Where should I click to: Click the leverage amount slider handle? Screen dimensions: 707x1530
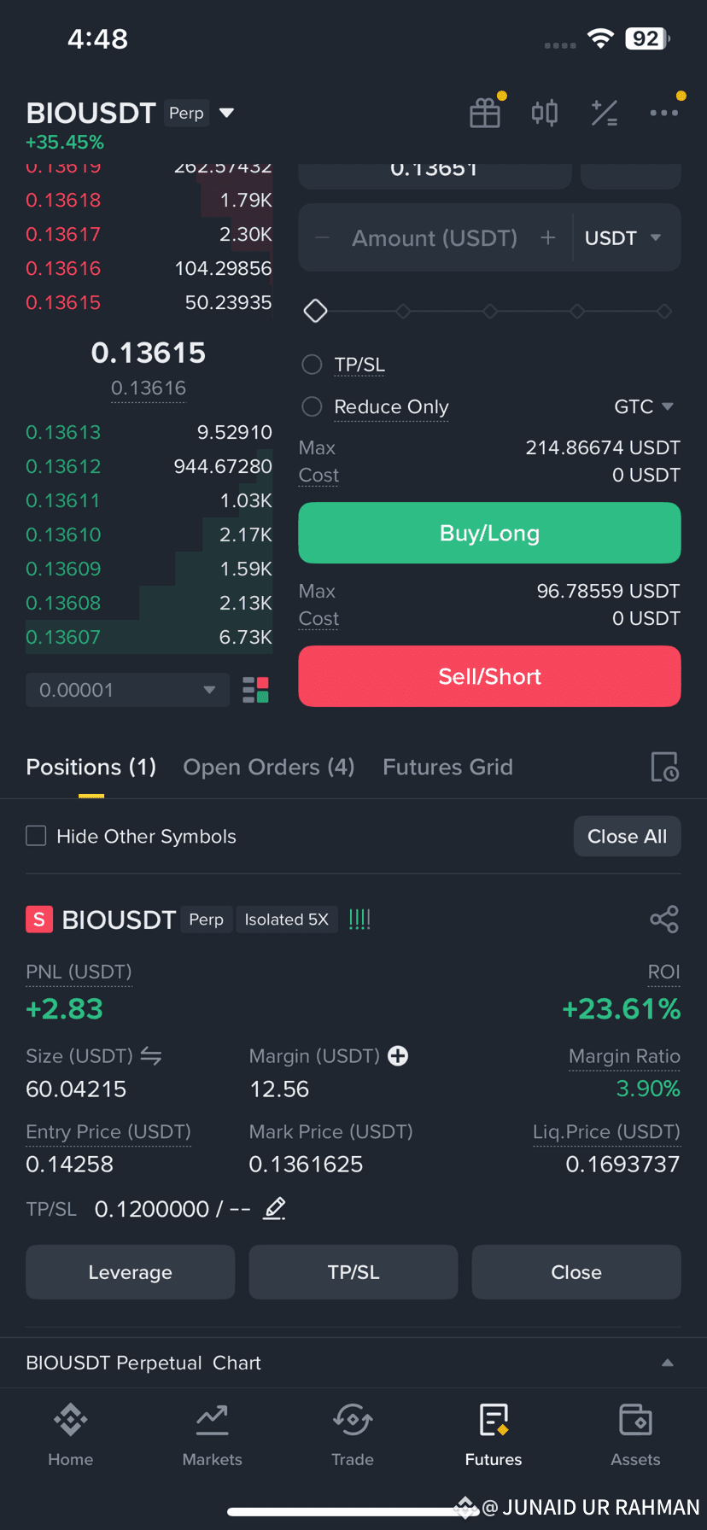pos(316,311)
